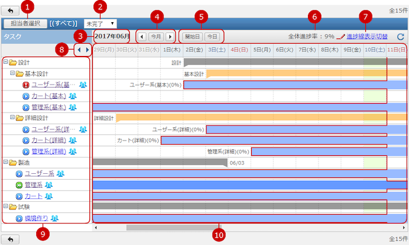Image resolution: width=409 pixels, height=245 pixels.
Task: Click the previous month arrow button
Action: pyautogui.click(x=142, y=36)
